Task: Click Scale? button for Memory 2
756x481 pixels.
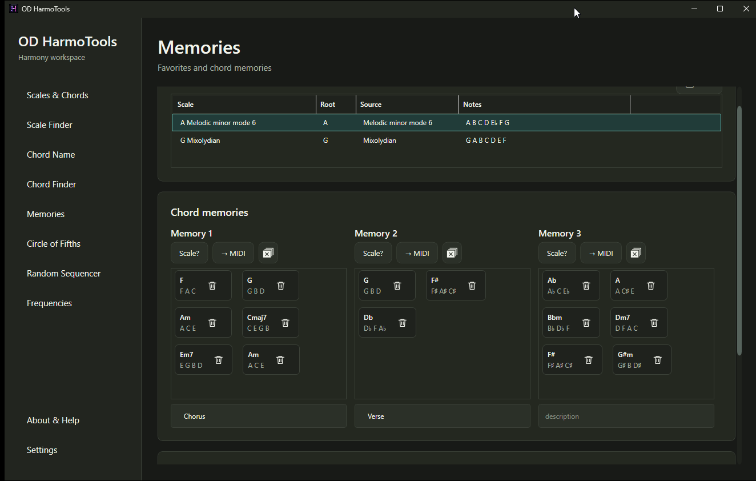Action: pyautogui.click(x=373, y=253)
